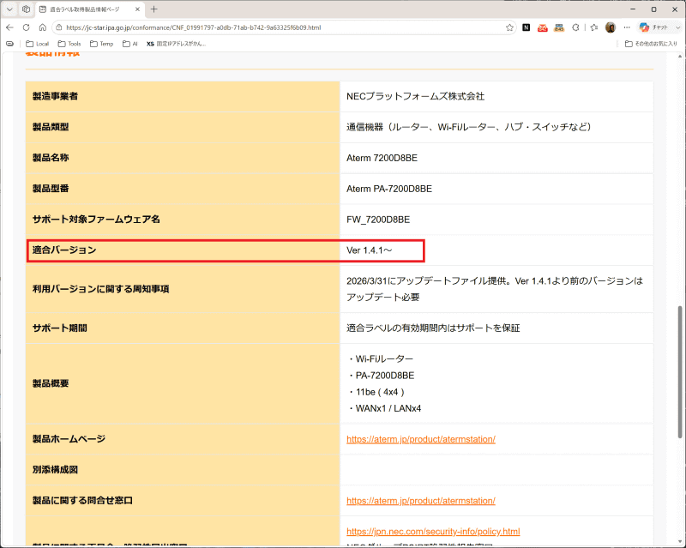Viewport: 686px width, 548px height.
Task: Refresh the current page
Action: pyautogui.click(x=27, y=27)
